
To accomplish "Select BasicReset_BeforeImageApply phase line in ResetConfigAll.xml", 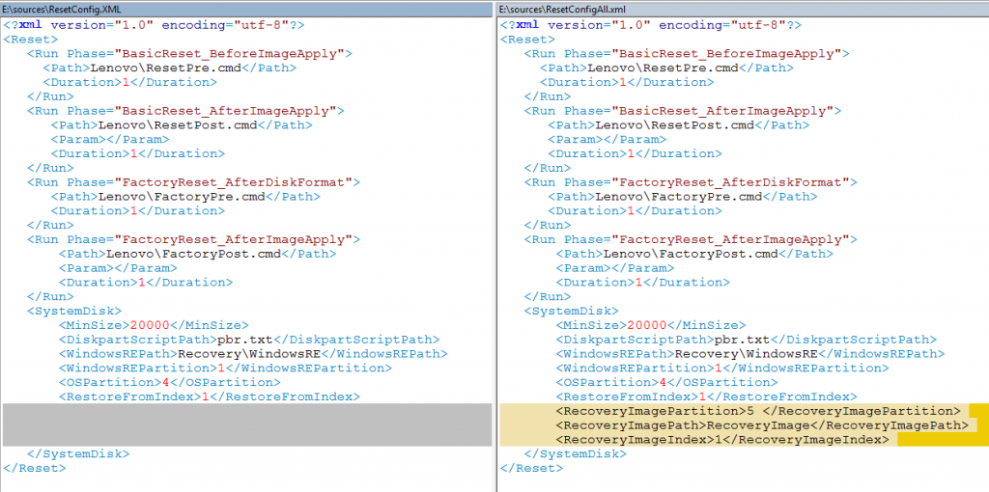I will coord(687,54).
